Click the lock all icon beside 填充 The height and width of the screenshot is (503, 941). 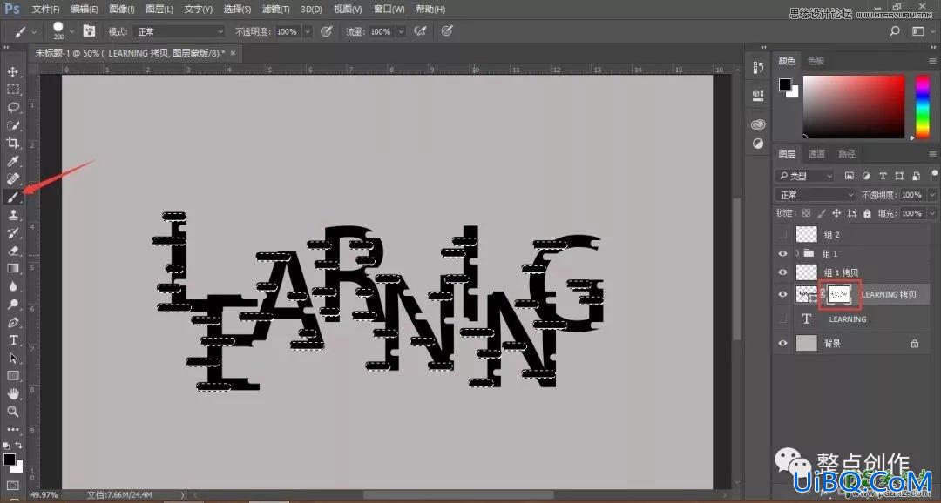click(x=867, y=213)
